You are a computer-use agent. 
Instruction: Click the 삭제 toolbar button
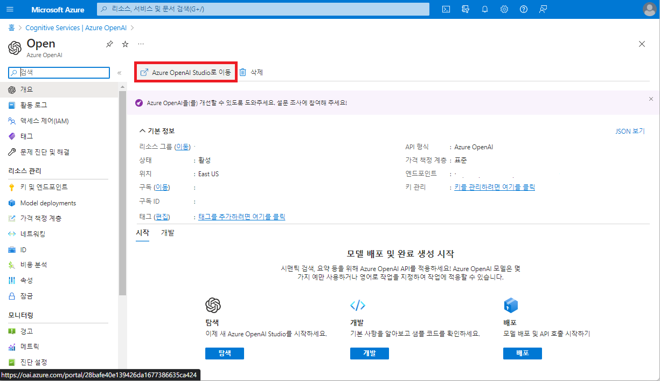(251, 72)
